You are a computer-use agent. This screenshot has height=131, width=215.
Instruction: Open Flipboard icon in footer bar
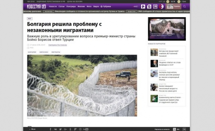(75, 129)
